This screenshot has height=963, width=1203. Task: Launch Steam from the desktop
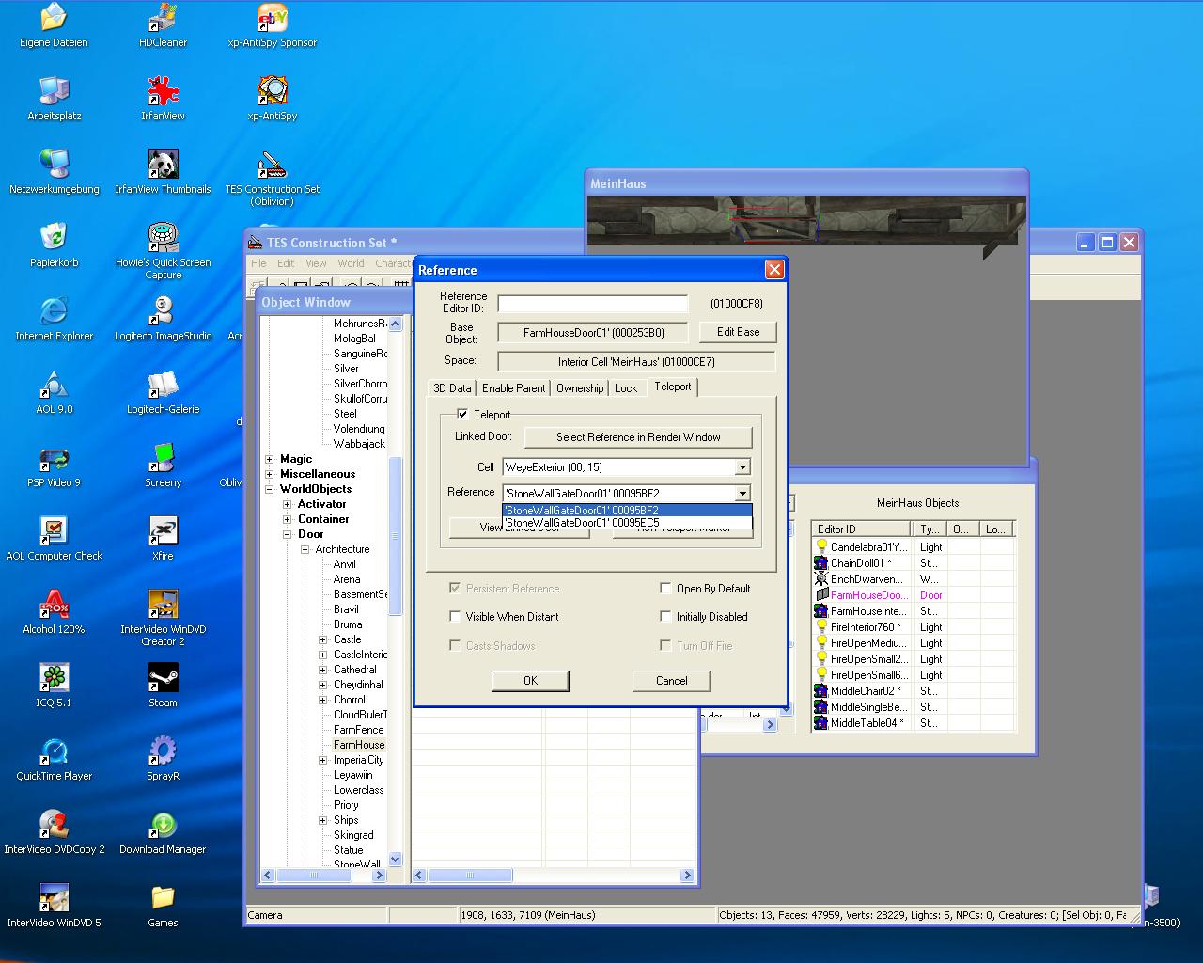(163, 686)
